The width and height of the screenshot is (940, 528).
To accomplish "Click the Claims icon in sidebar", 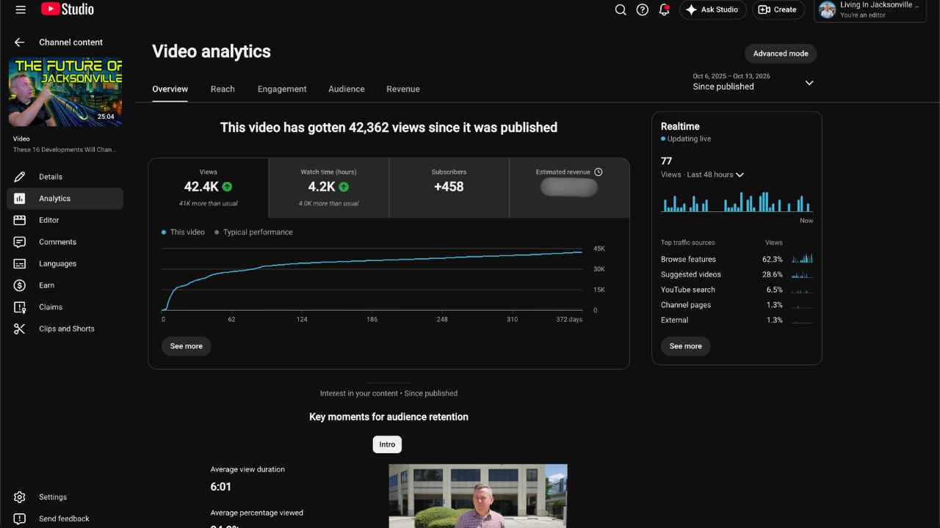I will pos(20,307).
